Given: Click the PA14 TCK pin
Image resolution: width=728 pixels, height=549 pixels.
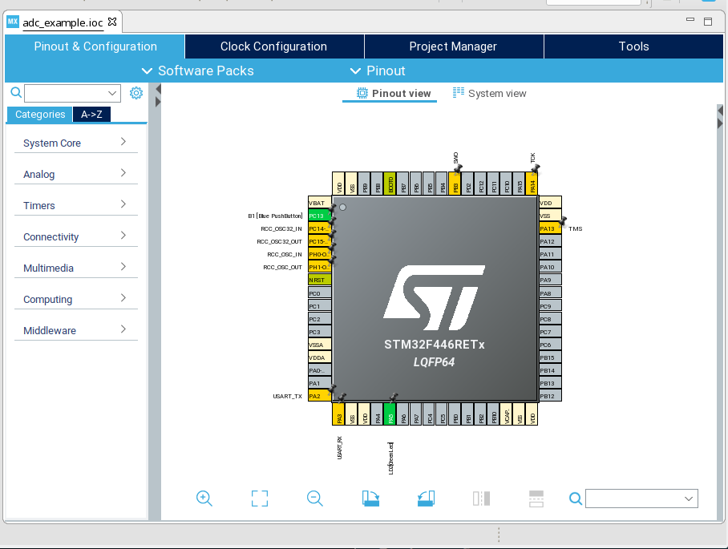Looking at the screenshot, I should (x=532, y=184).
